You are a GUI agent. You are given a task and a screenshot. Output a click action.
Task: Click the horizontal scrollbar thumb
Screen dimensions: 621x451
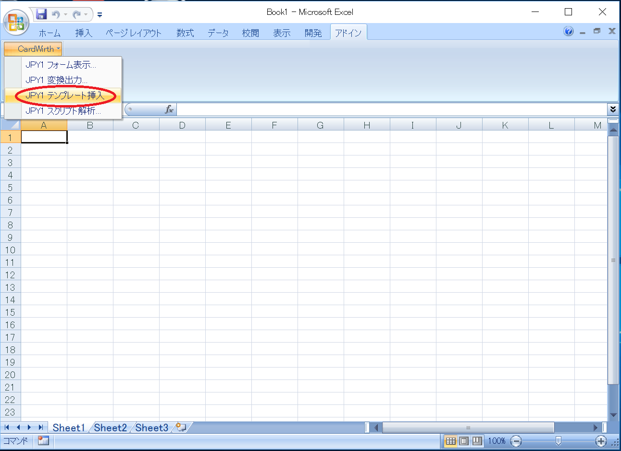click(x=468, y=427)
